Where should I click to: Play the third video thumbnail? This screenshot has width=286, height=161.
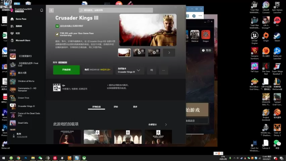[154, 53]
